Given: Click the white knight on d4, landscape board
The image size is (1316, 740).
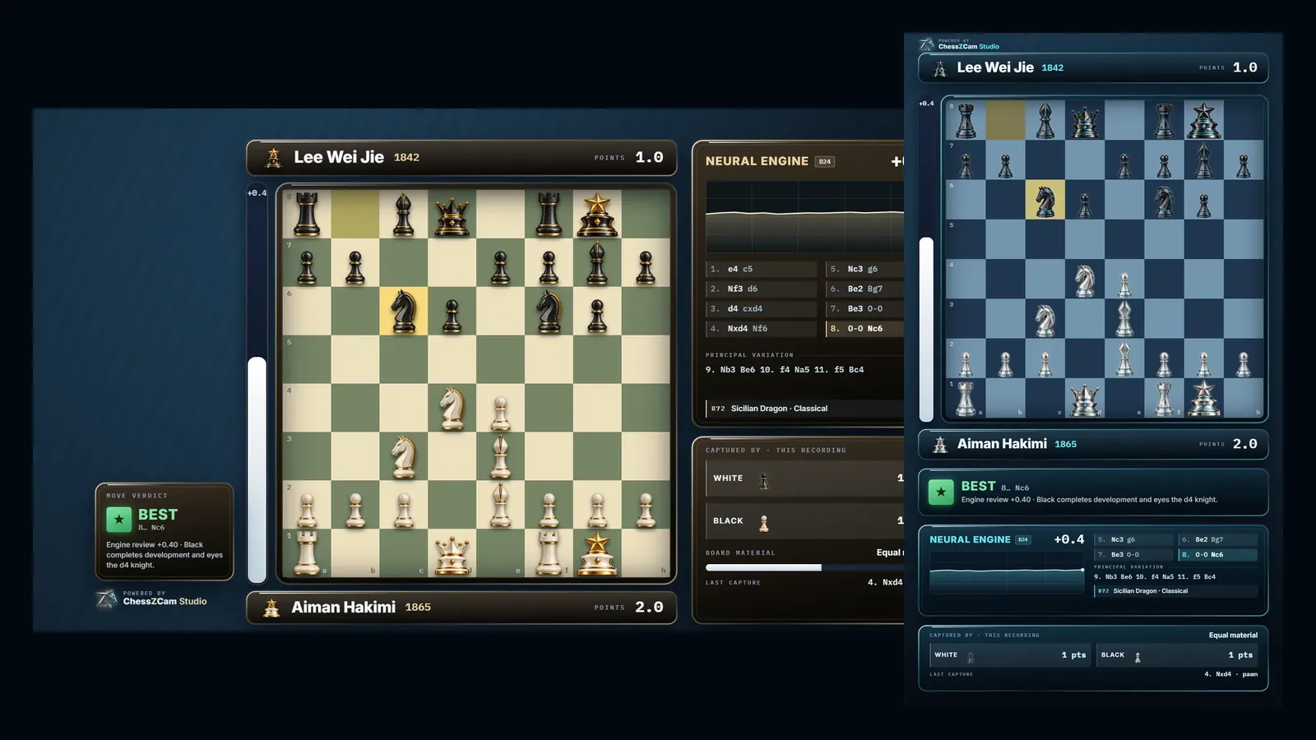Looking at the screenshot, I should tap(452, 408).
